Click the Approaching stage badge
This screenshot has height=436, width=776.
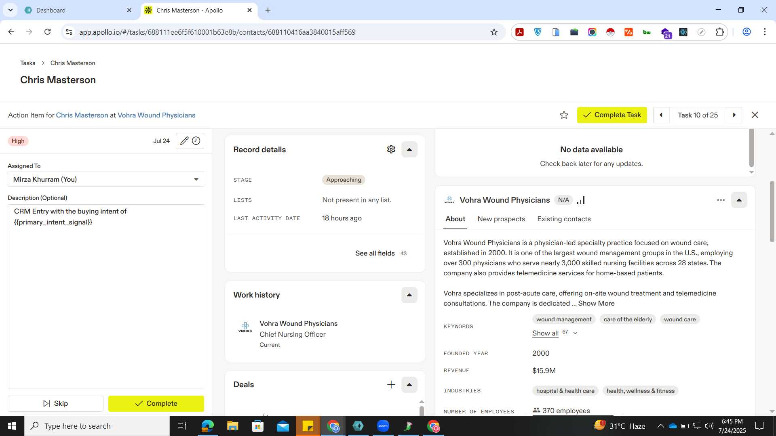tap(344, 180)
